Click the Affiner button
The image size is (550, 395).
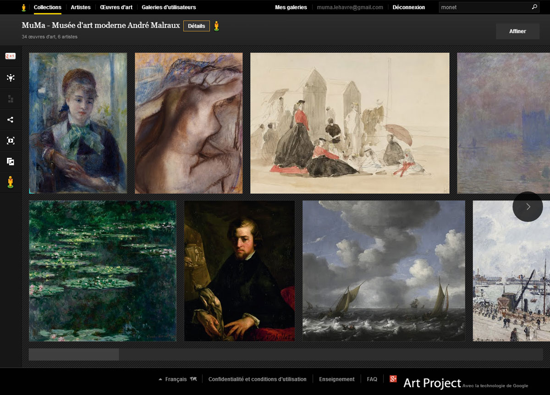click(x=517, y=31)
